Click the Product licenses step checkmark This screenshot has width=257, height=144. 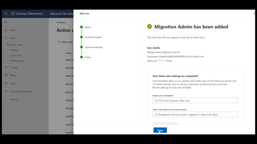[82, 37]
